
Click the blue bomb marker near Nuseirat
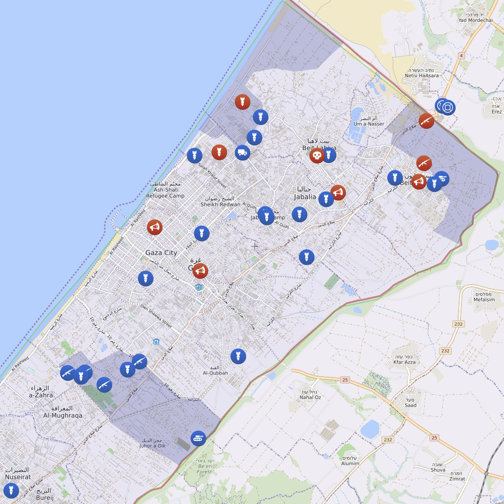11,490
